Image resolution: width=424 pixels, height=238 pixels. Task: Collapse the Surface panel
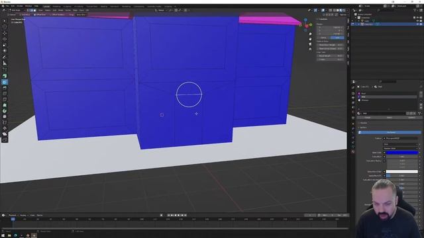[364, 128]
